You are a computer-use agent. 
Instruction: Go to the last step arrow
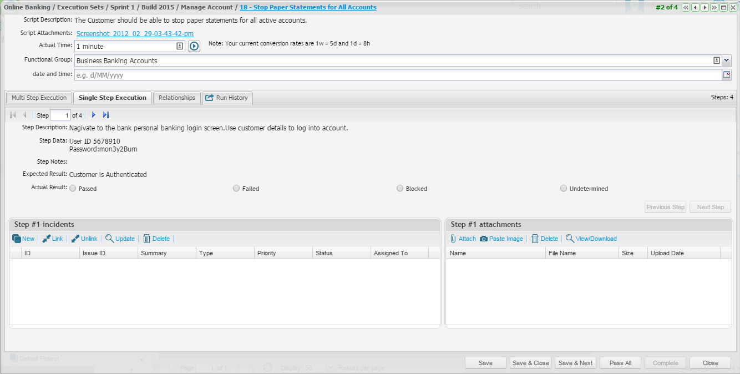(x=106, y=115)
